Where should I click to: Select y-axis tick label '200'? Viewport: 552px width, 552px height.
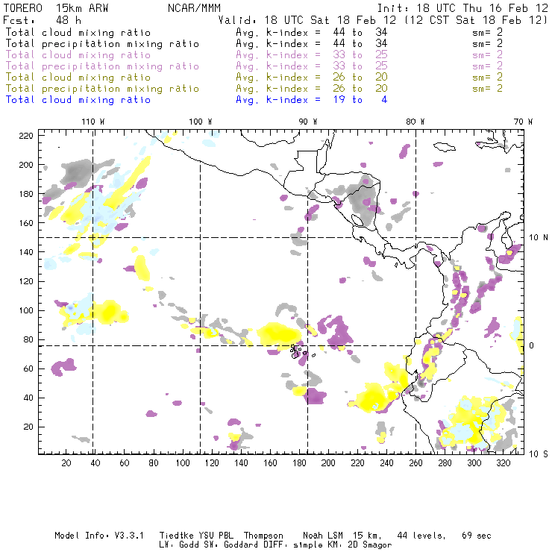26,165
